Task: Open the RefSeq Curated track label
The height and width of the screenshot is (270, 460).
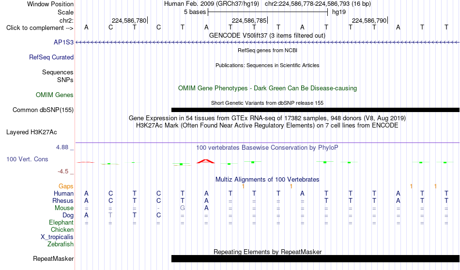Action: (51, 57)
